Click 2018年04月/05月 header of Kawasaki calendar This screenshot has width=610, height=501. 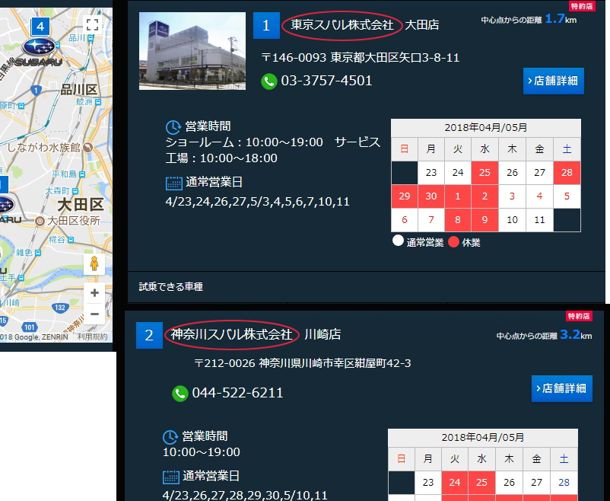(483, 438)
